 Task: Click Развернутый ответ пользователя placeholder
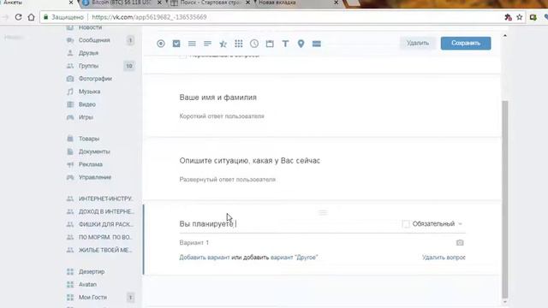(x=227, y=180)
